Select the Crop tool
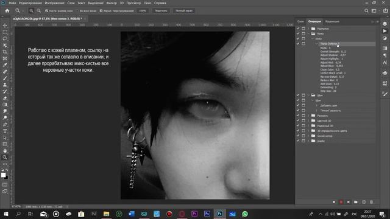This screenshot has height=219, width=390. [x=5, y=52]
